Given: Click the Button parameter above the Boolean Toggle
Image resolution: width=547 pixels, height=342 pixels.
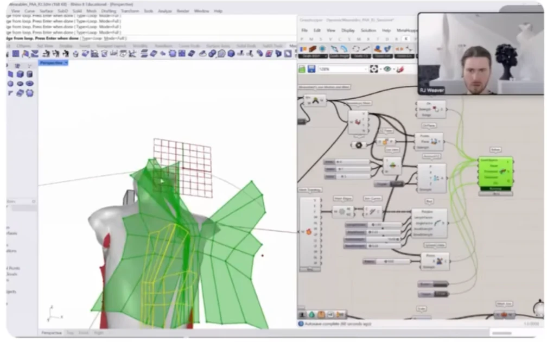Looking at the screenshot, I should pos(433,284).
